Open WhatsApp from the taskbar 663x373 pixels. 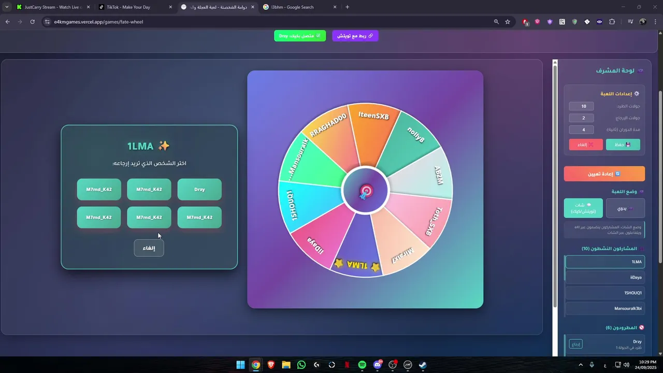[x=301, y=365]
